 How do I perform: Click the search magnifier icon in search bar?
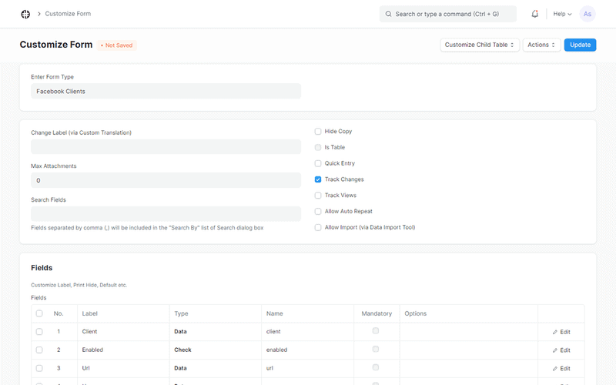coord(388,14)
